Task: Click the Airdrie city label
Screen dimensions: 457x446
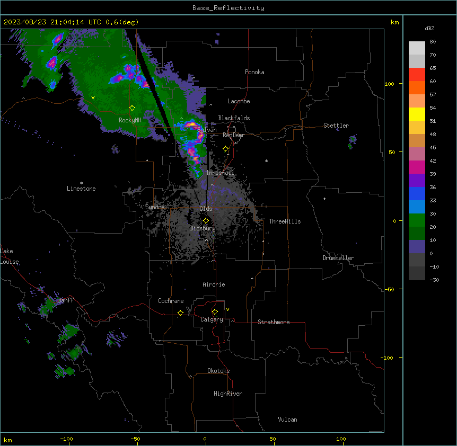Action: click(x=214, y=284)
